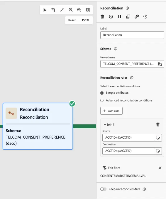
Task: Click the green success checkmark badge
Action: click(72, 104)
